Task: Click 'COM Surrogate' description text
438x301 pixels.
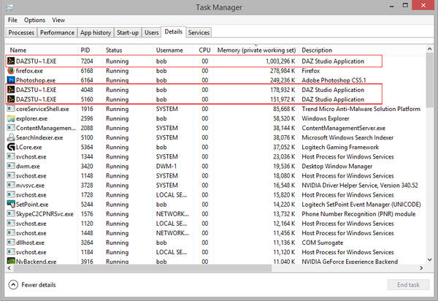Action: coord(323,243)
